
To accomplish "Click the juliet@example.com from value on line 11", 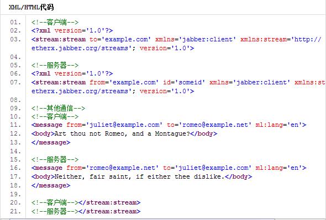I will 124,125.
